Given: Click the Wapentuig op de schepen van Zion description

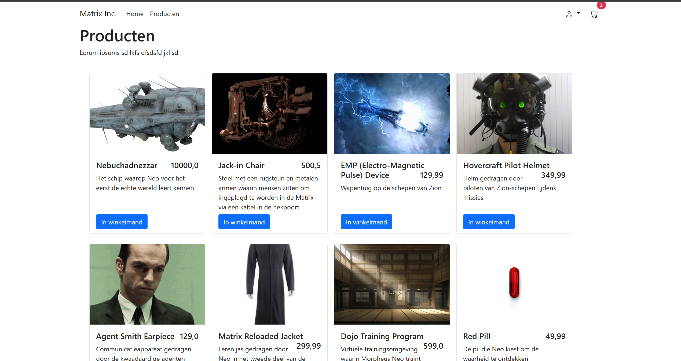Looking at the screenshot, I should pyautogui.click(x=391, y=188).
